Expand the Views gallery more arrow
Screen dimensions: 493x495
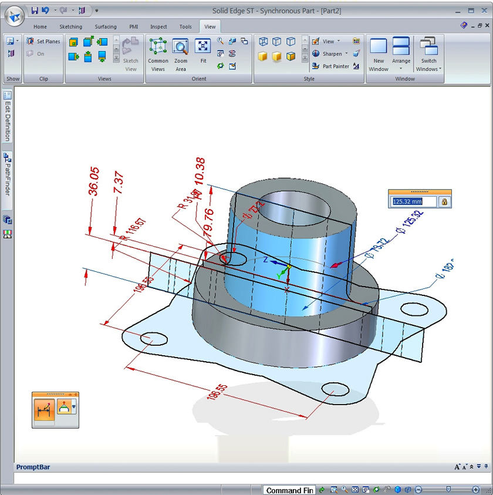116,58
